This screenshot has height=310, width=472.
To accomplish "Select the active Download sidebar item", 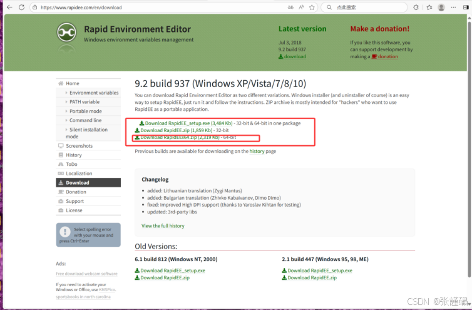I will [x=88, y=183].
